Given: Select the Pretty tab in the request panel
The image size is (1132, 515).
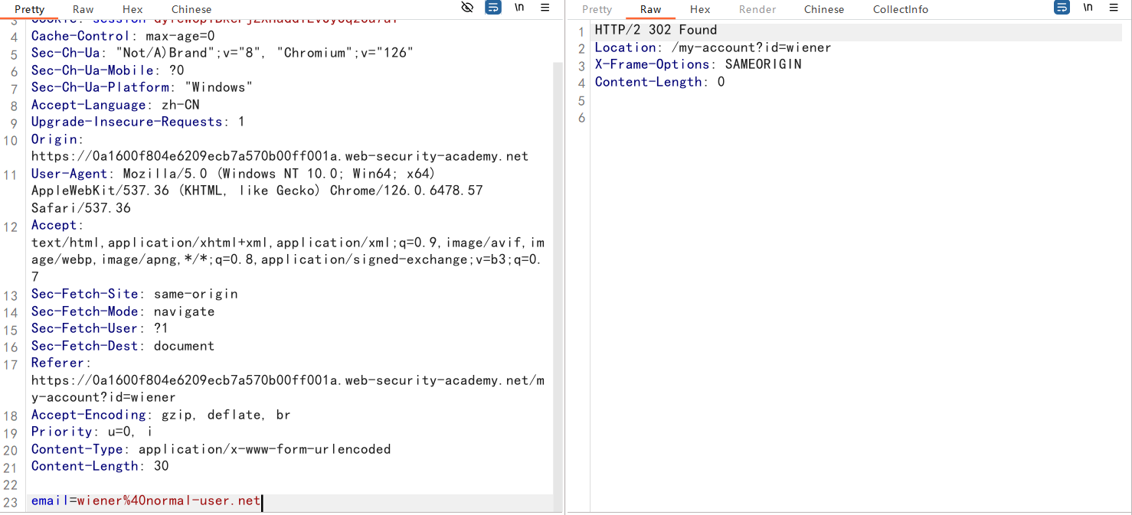Looking at the screenshot, I should click(x=30, y=9).
